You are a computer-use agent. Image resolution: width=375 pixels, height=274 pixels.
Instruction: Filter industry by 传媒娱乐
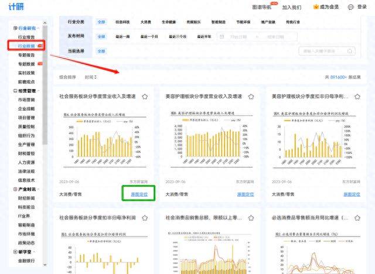pos(193,22)
